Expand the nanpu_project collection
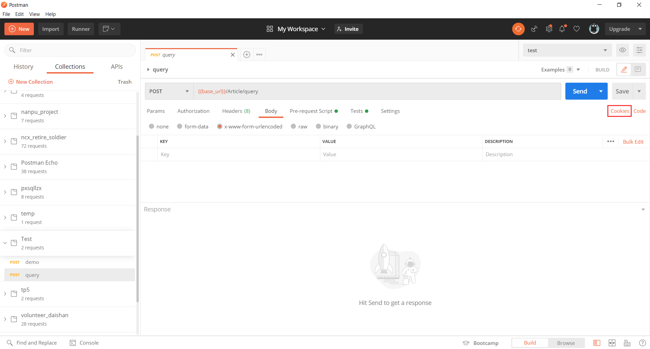Viewport: 650px width, 349px height. 5,116
